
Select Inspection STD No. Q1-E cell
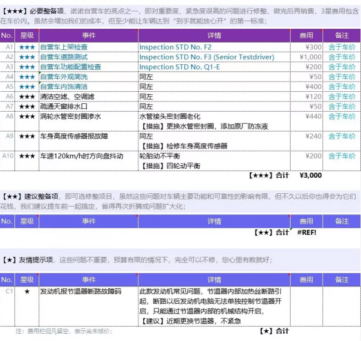click(214, 67)
